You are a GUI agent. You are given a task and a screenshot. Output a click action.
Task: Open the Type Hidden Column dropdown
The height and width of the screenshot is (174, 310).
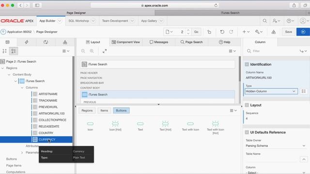coord(271,91)
